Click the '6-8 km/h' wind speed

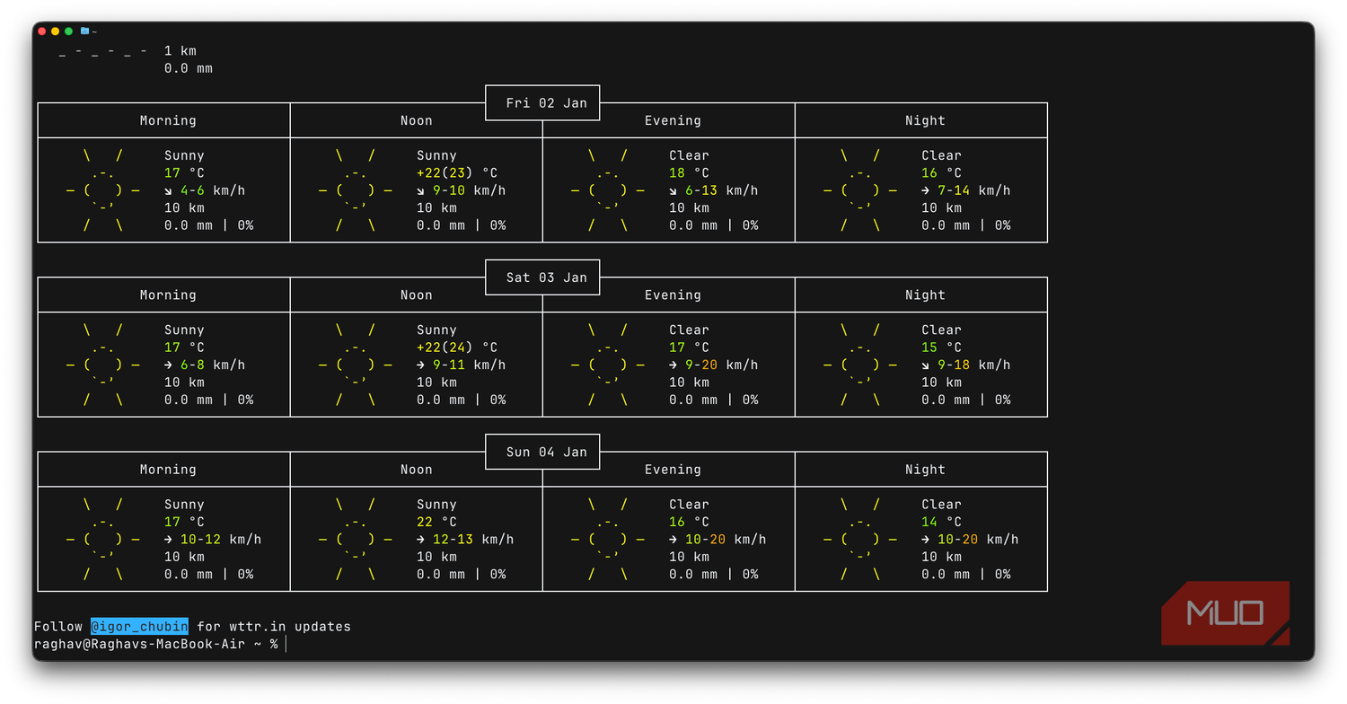coord(213,365)
